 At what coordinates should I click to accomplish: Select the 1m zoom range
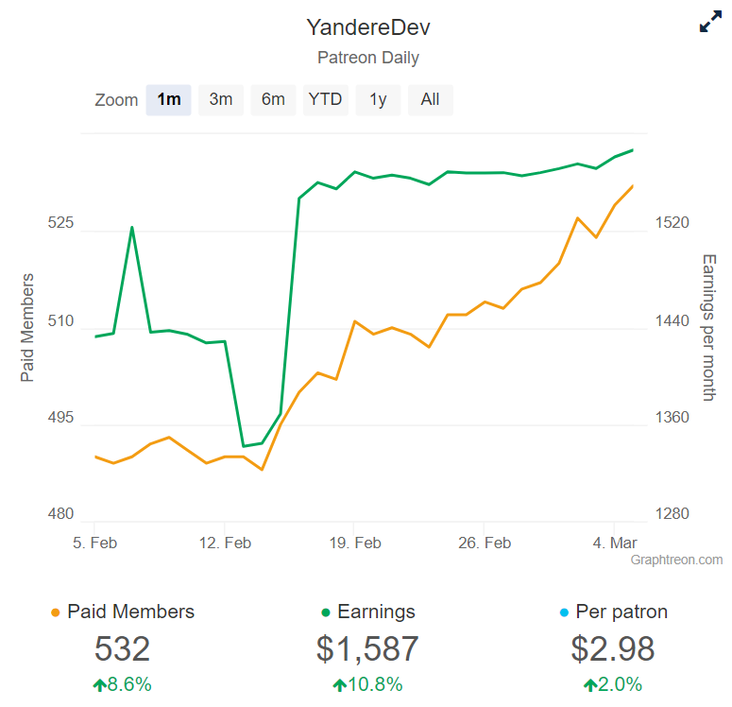tap(168, 99)
